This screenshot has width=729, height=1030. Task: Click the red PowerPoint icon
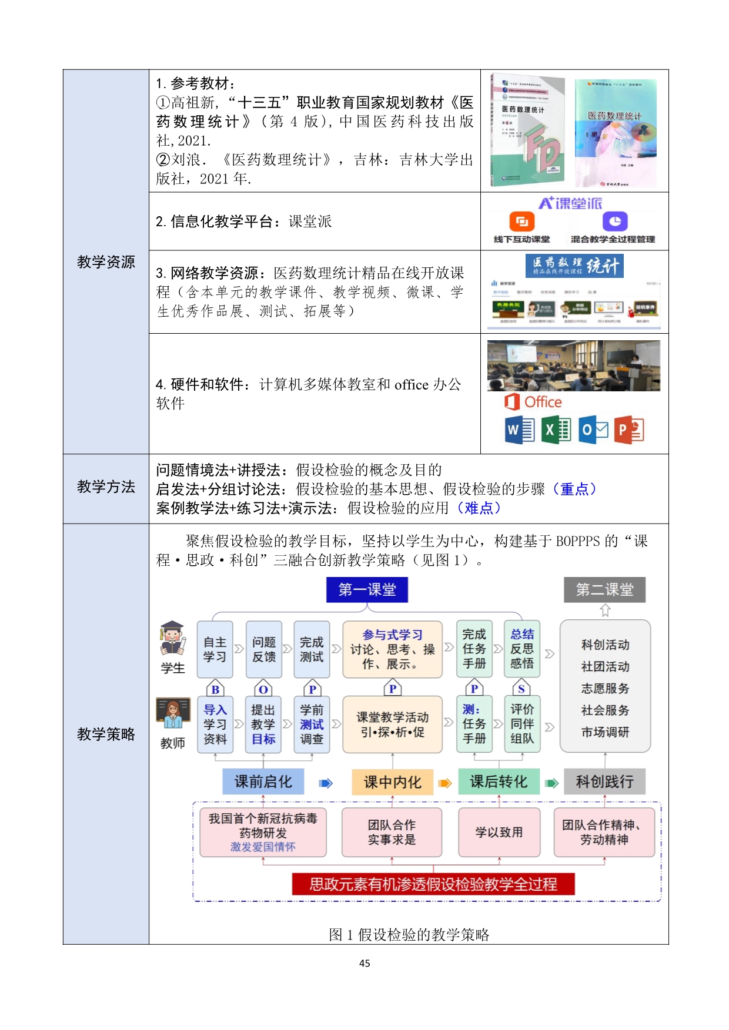pyautogui.click(x=629, y=430)
